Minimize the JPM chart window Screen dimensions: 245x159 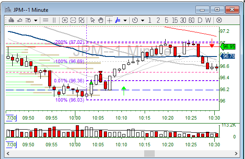[202, 10]
